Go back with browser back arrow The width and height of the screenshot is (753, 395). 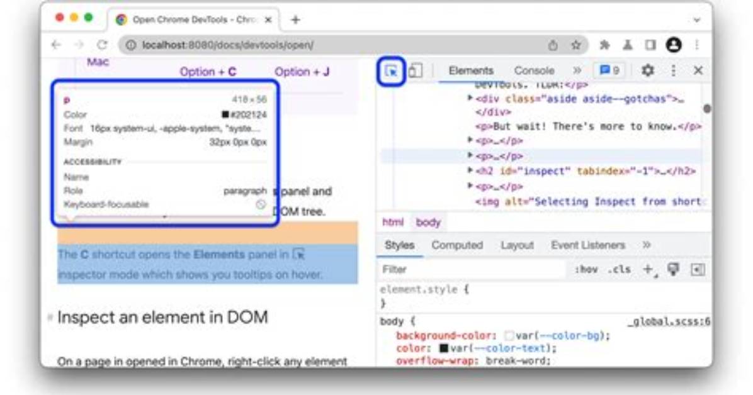(x=56, y=45)
